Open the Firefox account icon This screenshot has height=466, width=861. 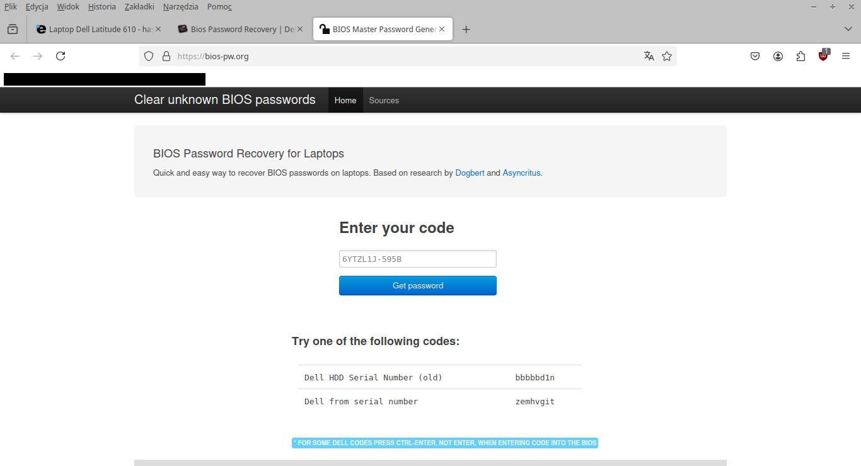pos(778,56)
